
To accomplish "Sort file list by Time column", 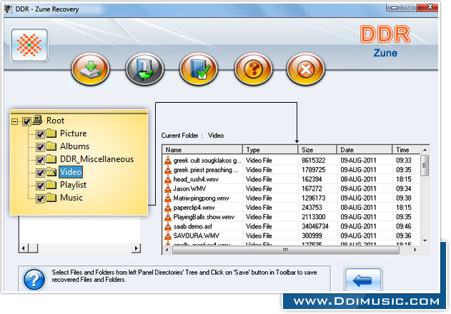I will 406,150.
